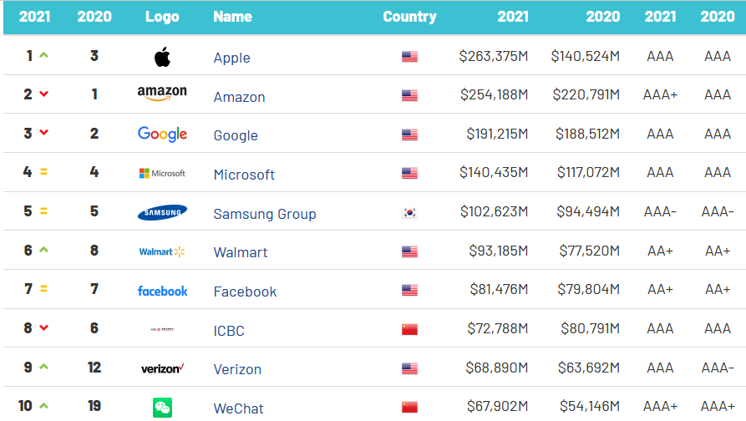
Task: Click the South Korea flag icon
Action: click(x=409, y=213)
